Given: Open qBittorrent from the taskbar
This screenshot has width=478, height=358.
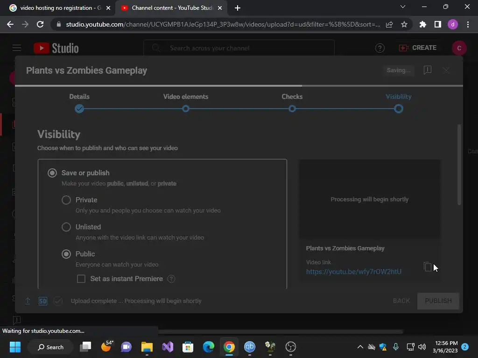Looking at the screenshot, I should (250, 347).
